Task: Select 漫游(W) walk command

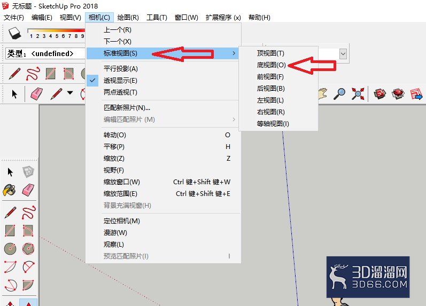Action: click(164, 233)
